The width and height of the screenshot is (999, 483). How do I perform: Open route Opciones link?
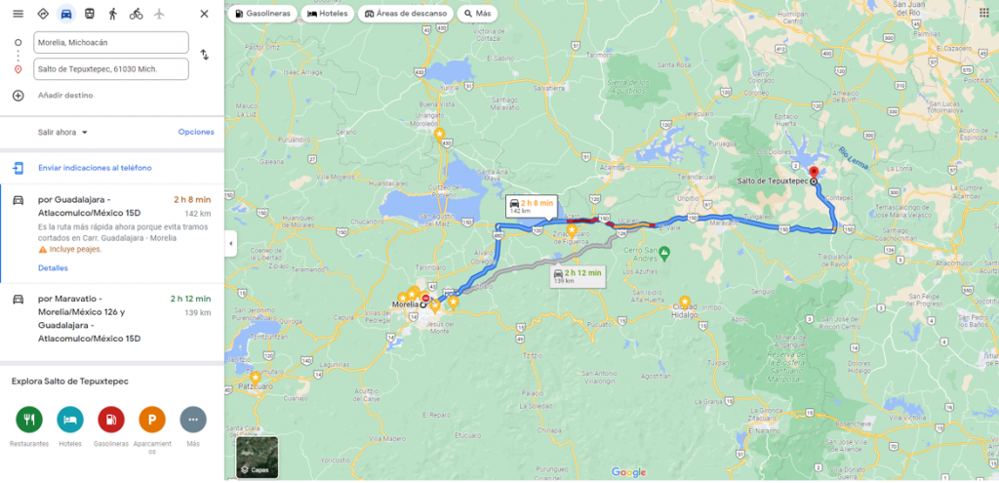pyautogui.click(x=196, y=132)
